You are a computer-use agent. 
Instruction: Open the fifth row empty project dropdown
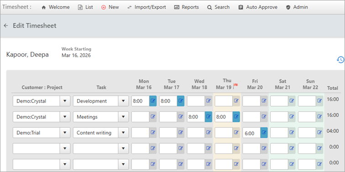(x=65, y=164)
